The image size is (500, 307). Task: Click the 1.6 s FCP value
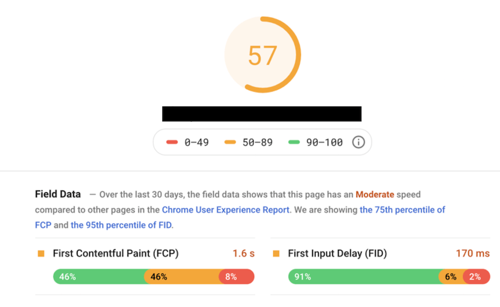coord(244,254)
